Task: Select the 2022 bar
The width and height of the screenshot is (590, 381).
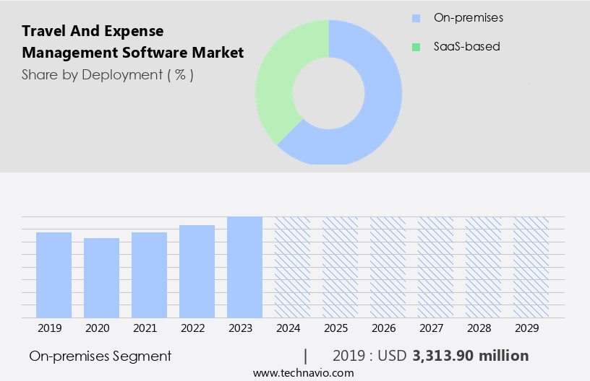Action: coord(197,271)
